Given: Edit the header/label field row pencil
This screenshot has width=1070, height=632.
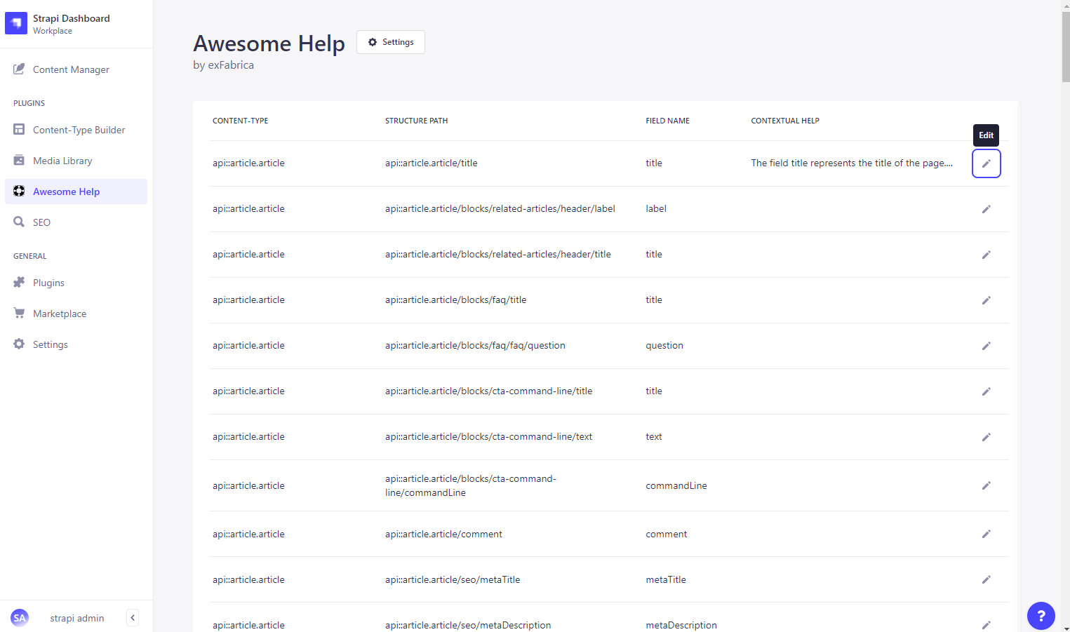Looking at the screenshot, I should click(x=986, y=209).
